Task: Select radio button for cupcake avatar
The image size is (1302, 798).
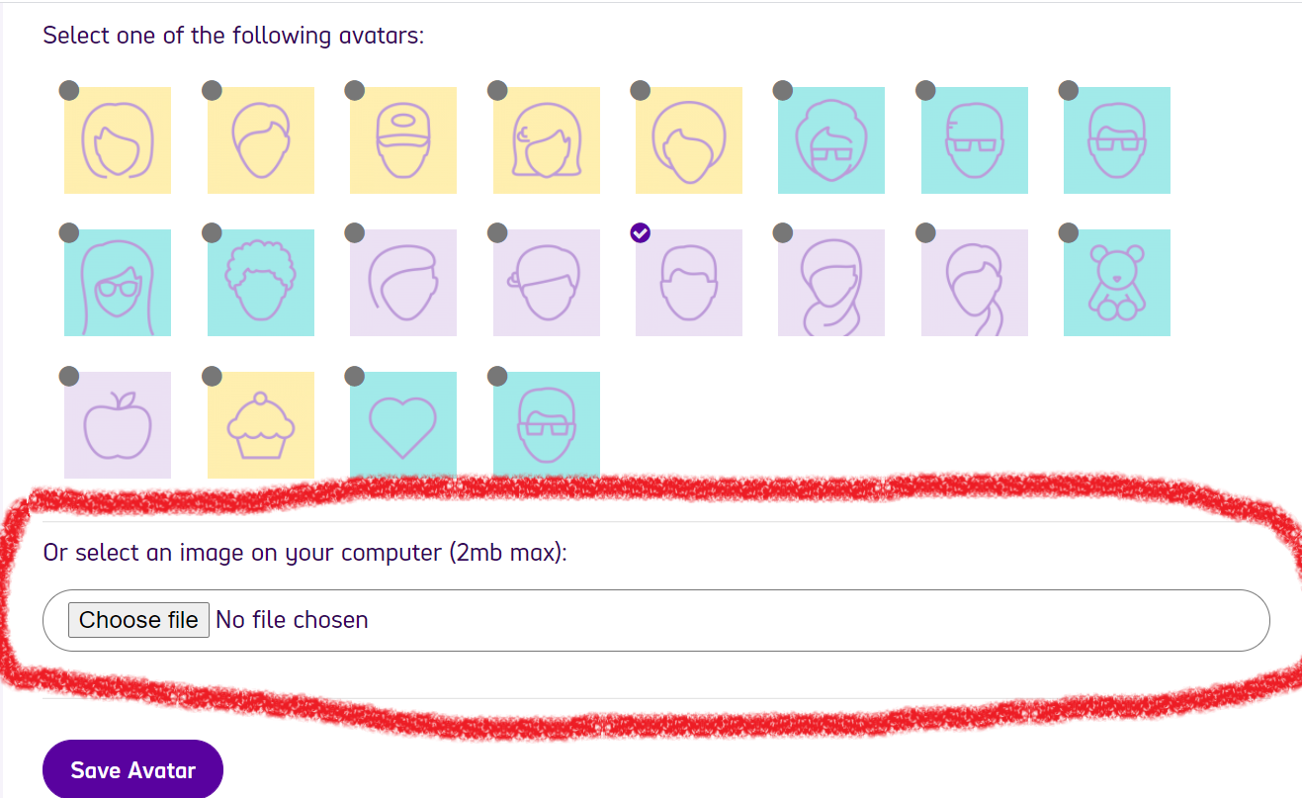Action: [212, 376]
